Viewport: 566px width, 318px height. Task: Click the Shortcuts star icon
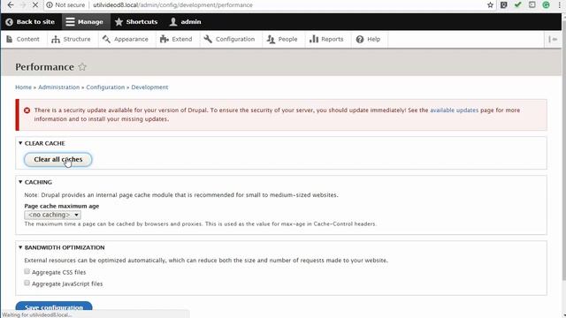[119, 22]
